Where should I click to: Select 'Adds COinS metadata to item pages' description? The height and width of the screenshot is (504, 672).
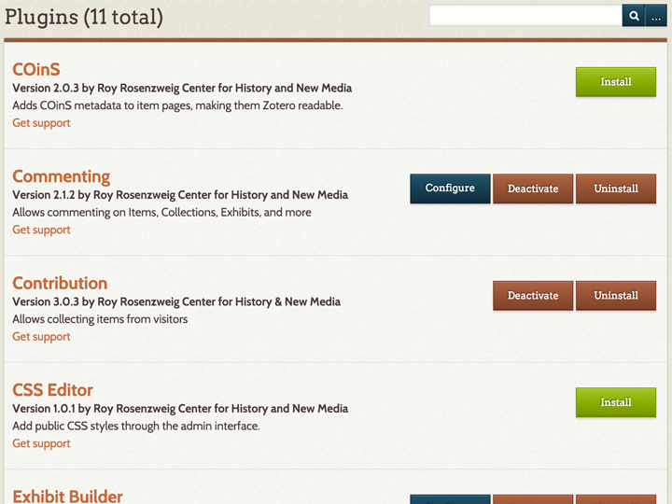(177, 105)
